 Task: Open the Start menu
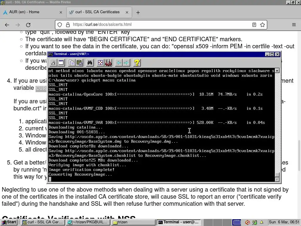click(x=9, y=222)
